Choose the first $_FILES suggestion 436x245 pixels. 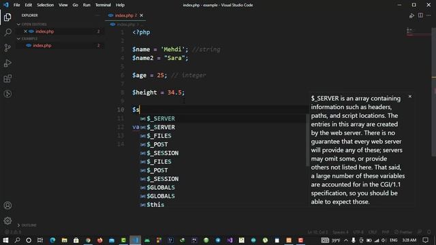click(159, 136)
